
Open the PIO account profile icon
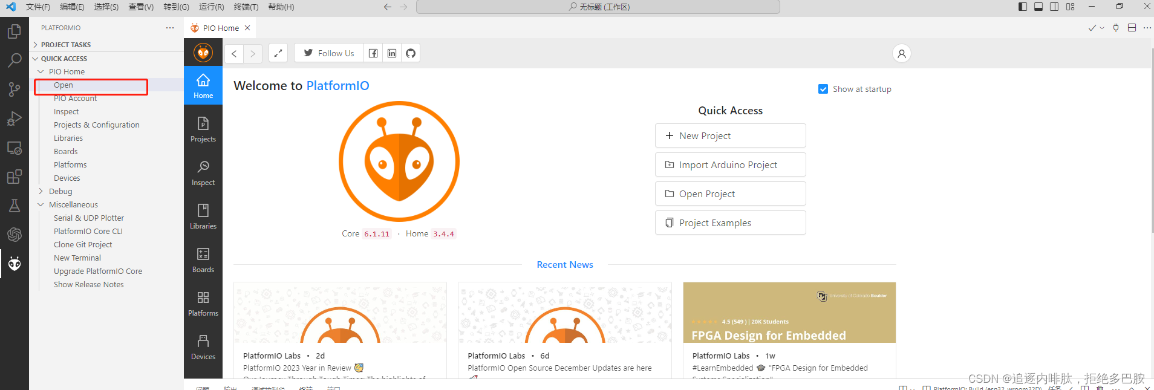(901, 54)
